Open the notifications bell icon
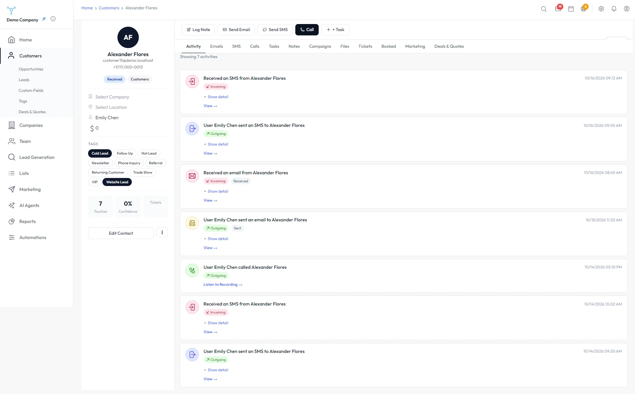Image resolution: width=635 pixels, height=394 pixels. click(x=614, y=9)
